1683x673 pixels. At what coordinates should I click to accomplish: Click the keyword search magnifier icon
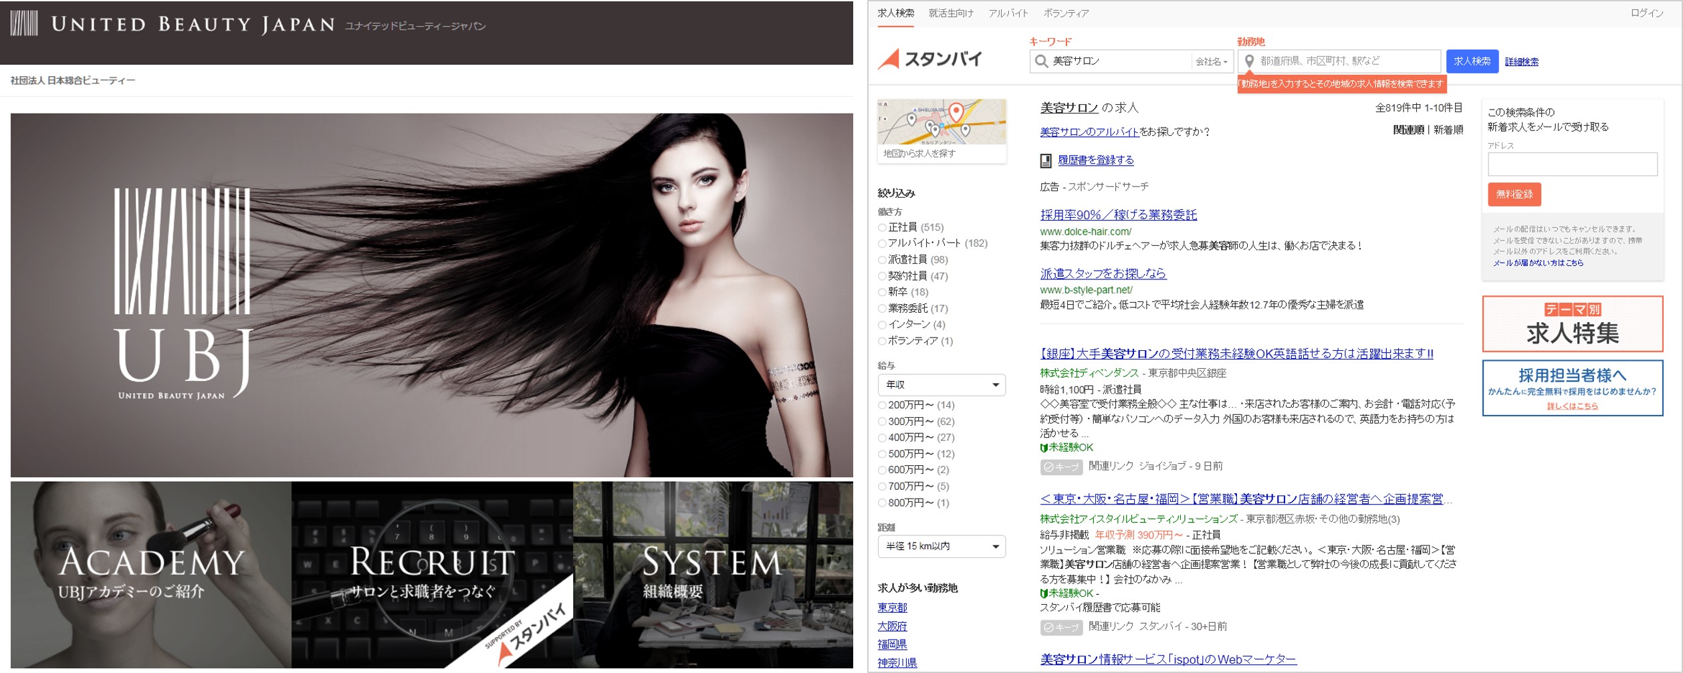coord(1041,61)
